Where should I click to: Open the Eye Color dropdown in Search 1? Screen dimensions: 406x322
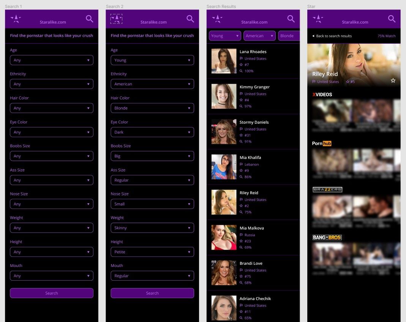[x=52, y=132]
